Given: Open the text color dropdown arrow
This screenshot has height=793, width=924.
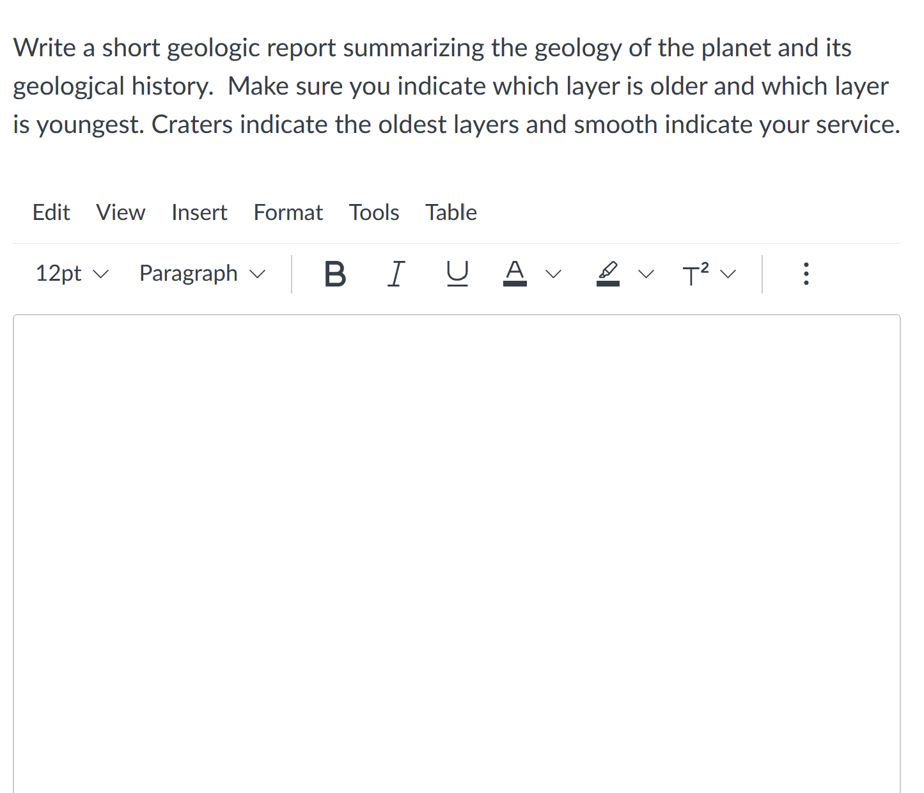Looking at the screenshot, I should (552, 274).
